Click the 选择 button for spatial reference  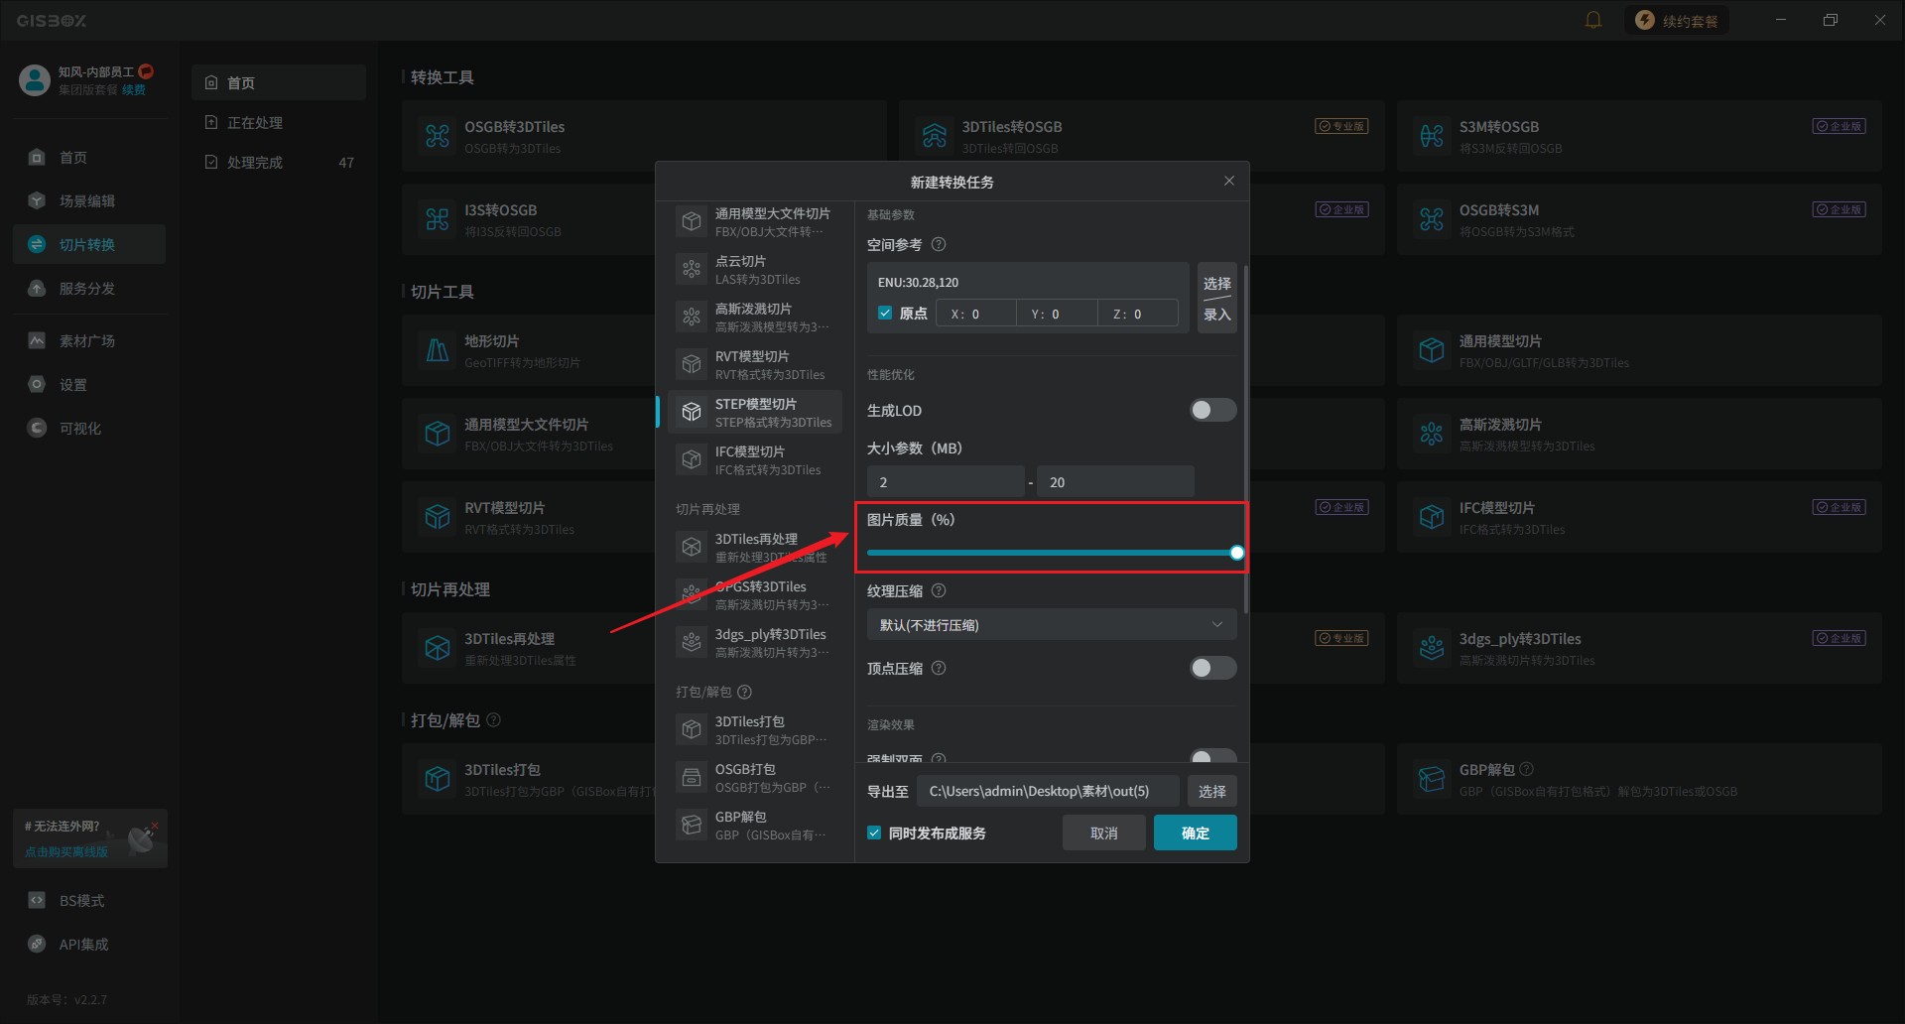(1216, 283)
